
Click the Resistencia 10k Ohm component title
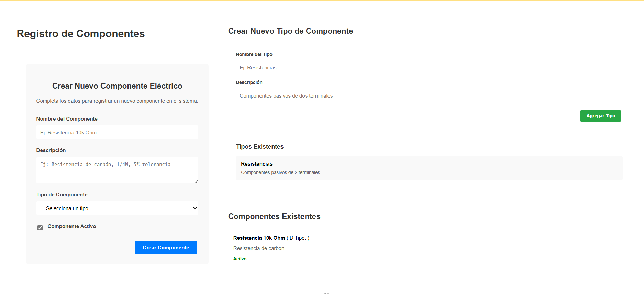pyautogui.click(x=259, y=238)
